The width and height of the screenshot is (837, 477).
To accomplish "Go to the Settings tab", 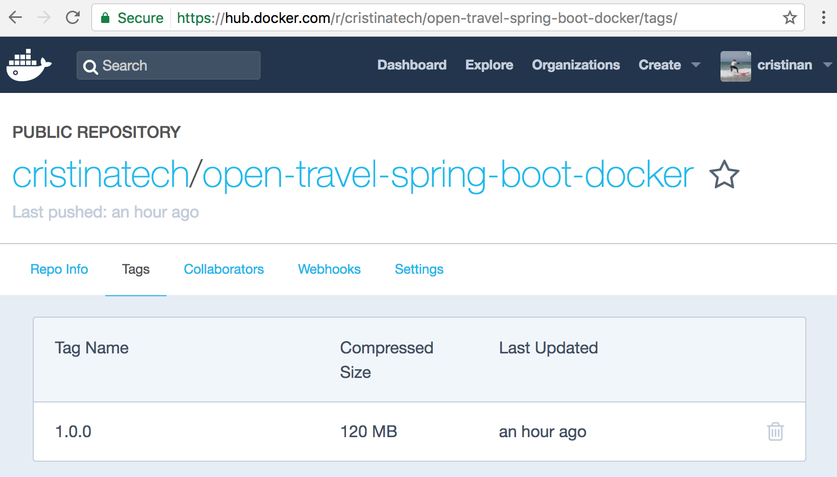I will click(419, 269).
